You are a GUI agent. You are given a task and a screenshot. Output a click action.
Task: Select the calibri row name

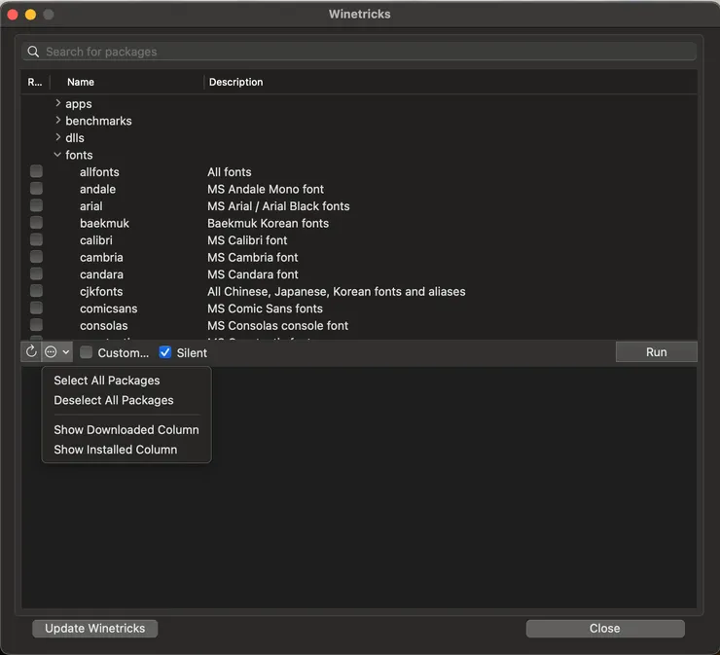[96, 239]
